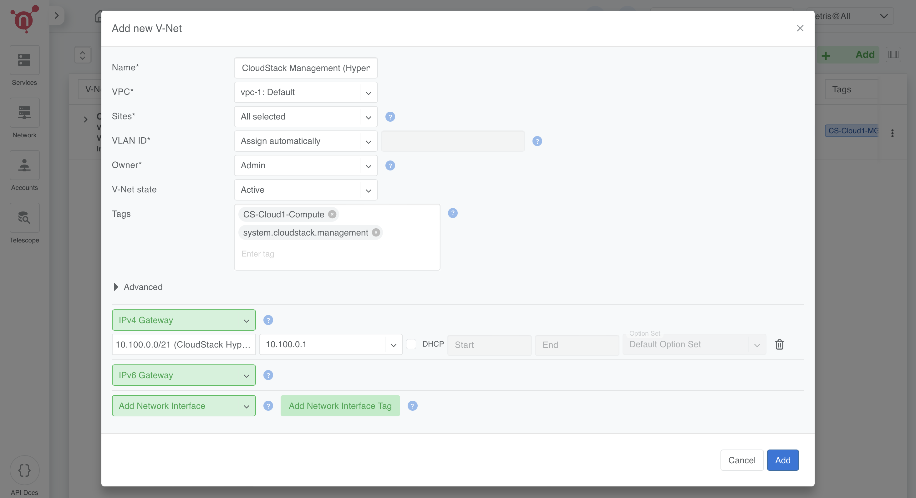
Task: Click the help icon beside VLAN ID
Action: click(x=537, y=141)
